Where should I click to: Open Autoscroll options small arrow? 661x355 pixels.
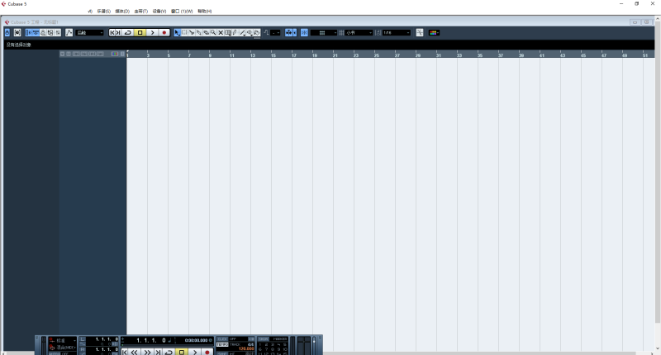[x=295, y=32]
